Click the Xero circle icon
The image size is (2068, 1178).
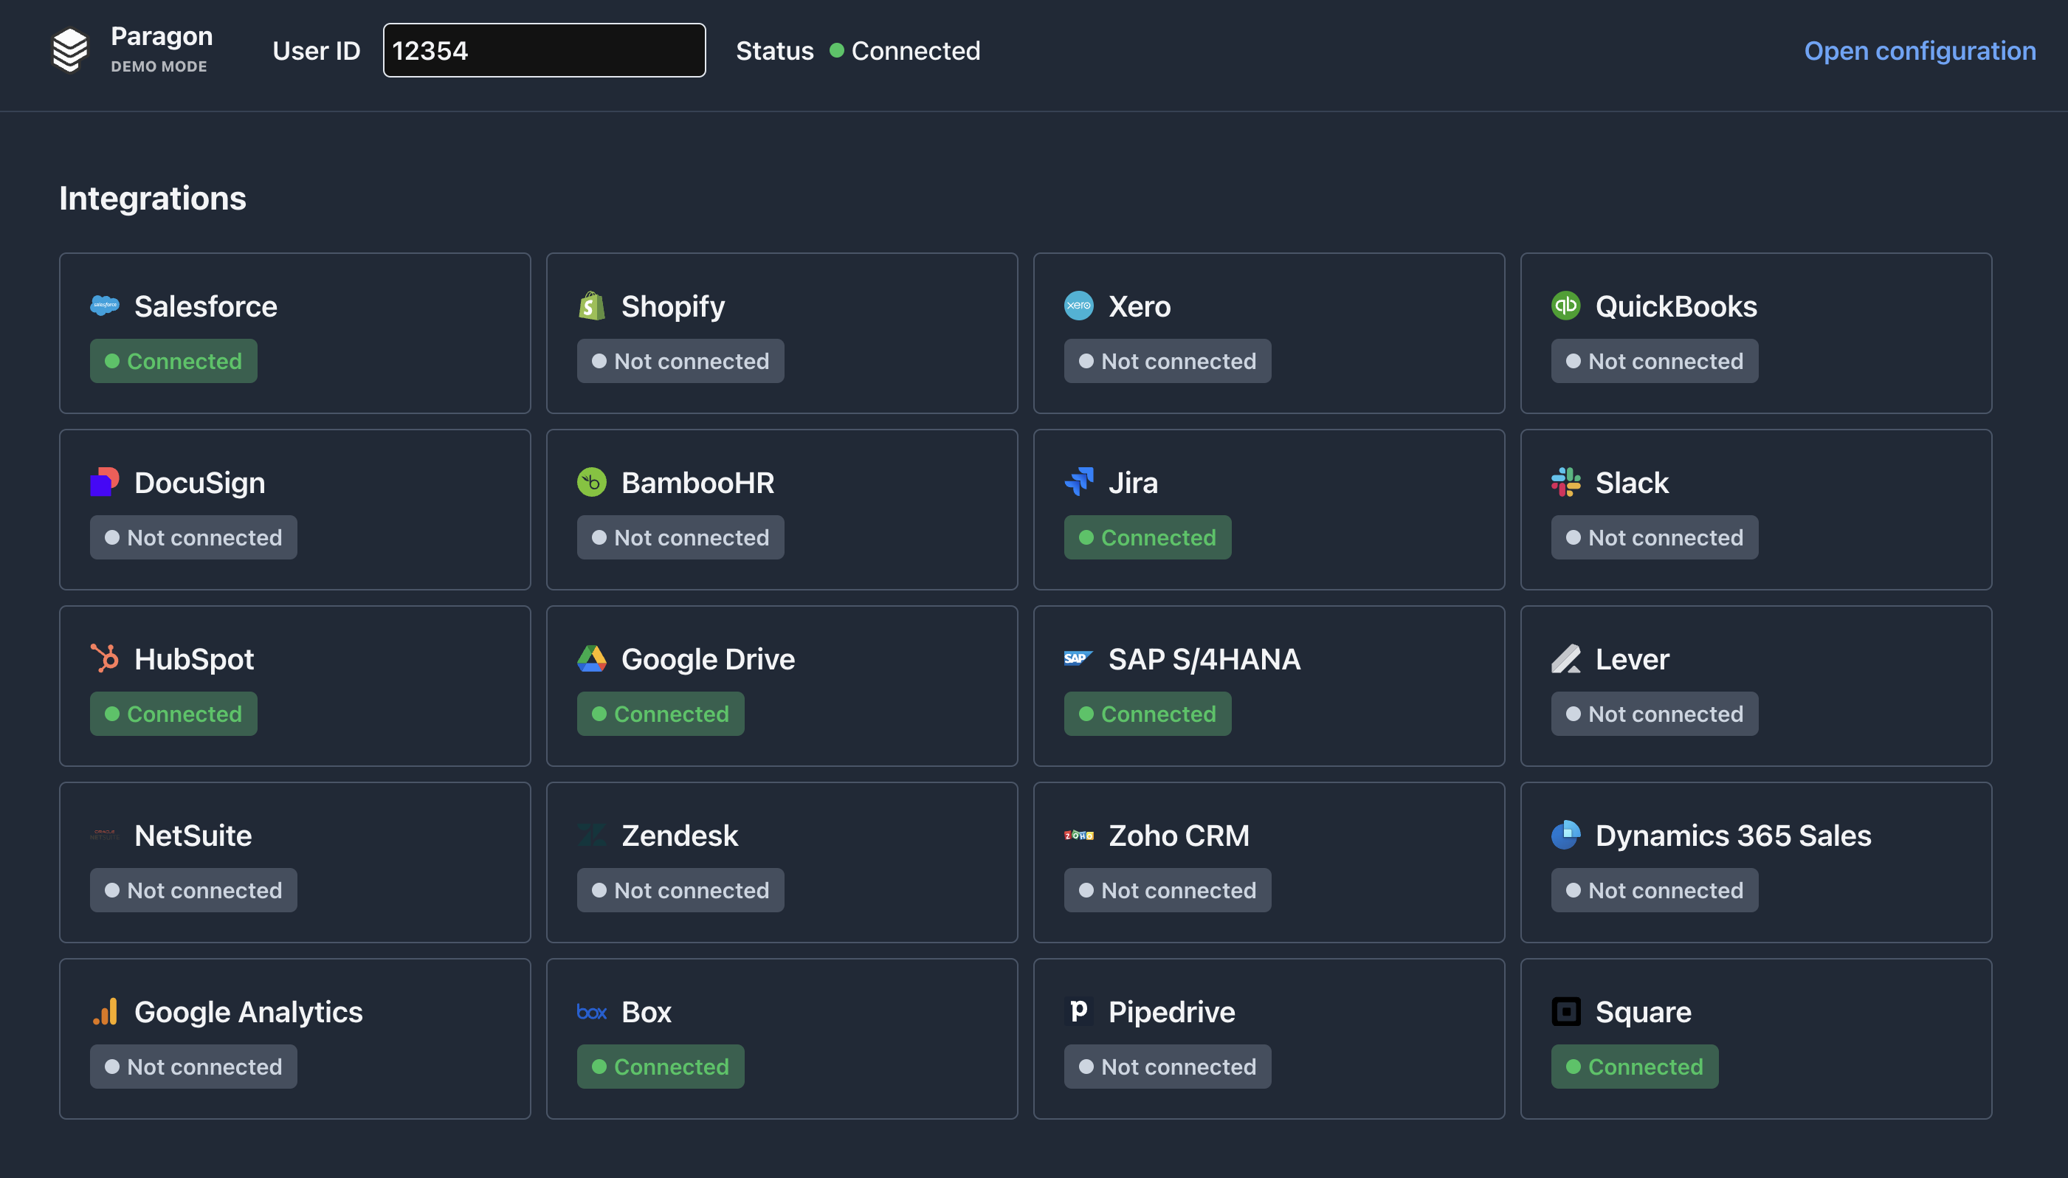point(1079,306)
